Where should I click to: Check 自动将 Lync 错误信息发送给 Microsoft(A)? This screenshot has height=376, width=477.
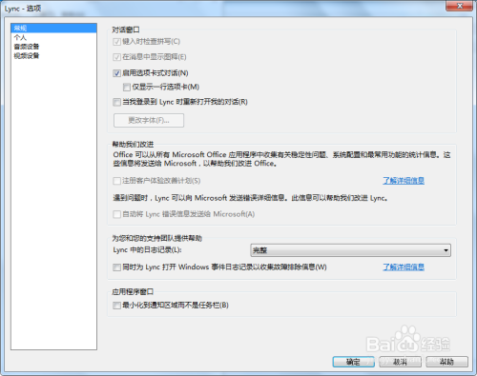(x=116, y=214)
